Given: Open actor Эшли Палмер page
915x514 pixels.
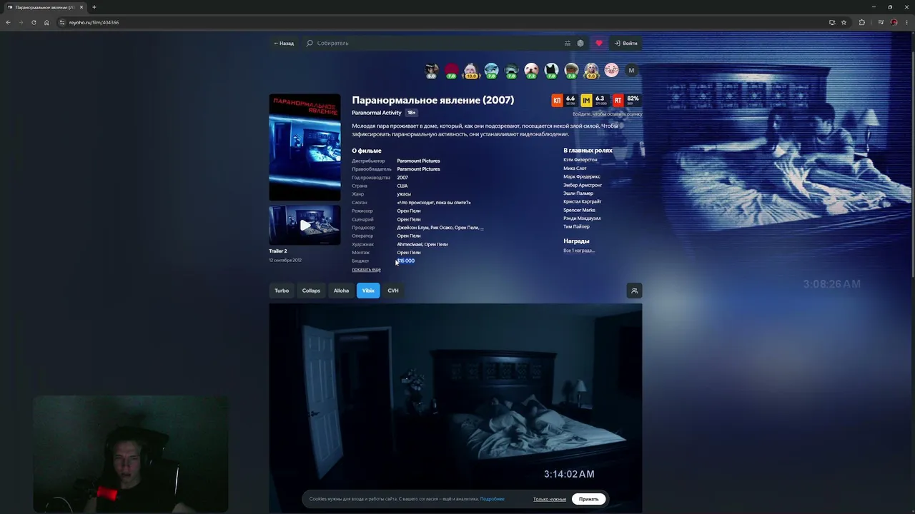Looking at the screenshot, I should pyautogui.click(x=578, y=193).
